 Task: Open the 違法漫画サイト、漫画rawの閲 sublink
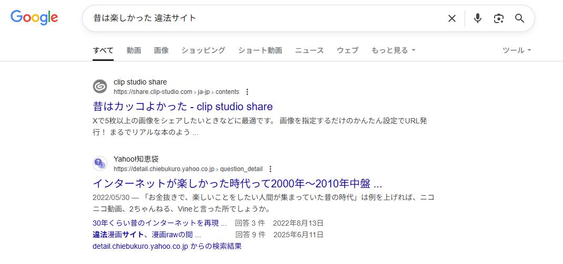[x=147, y=235]
